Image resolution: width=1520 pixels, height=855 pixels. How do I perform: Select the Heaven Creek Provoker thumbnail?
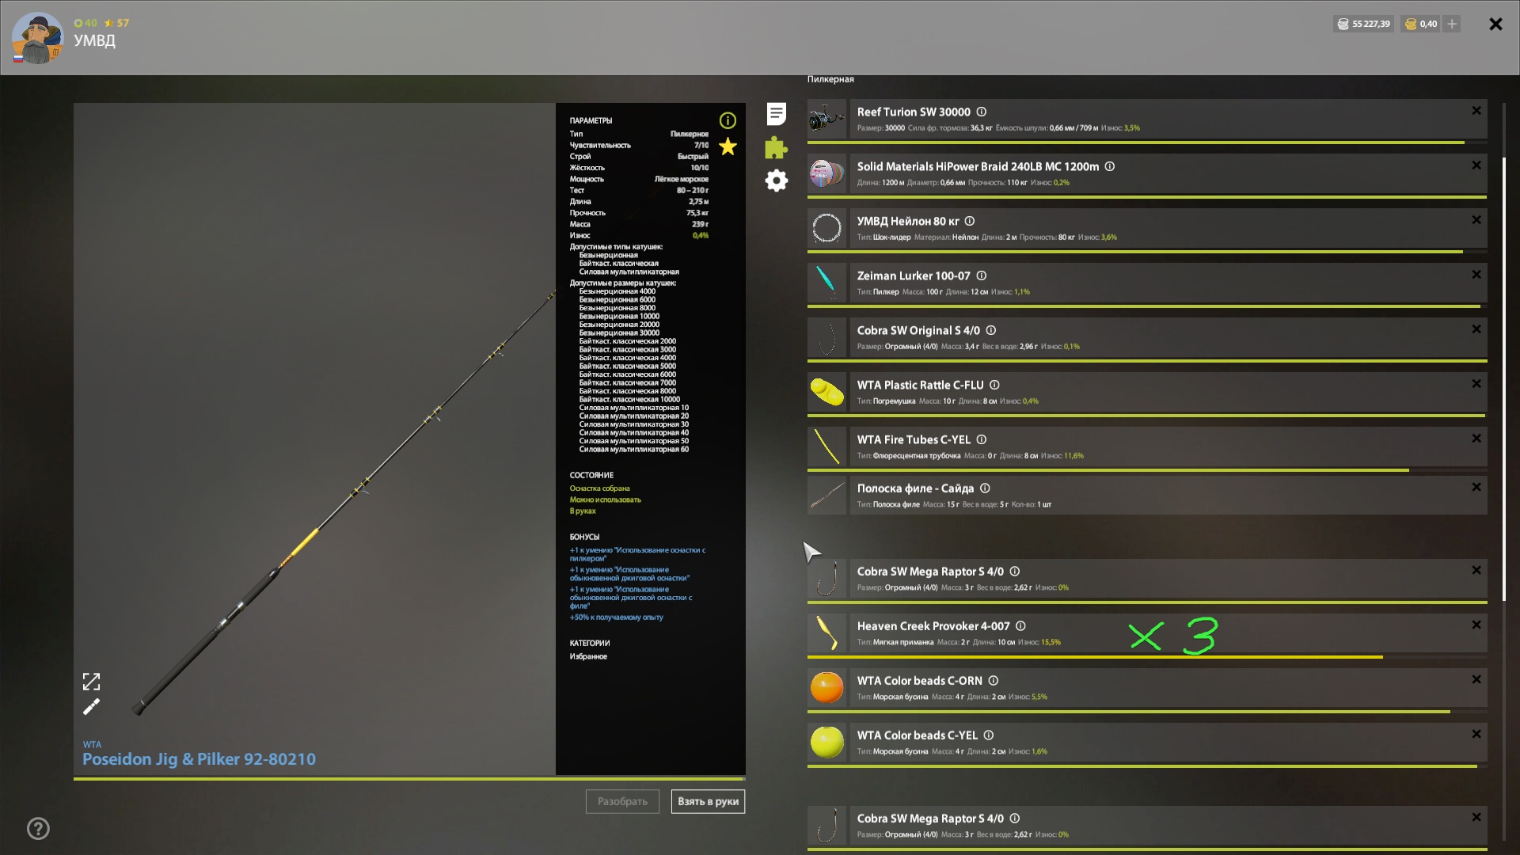click(826, 633)
